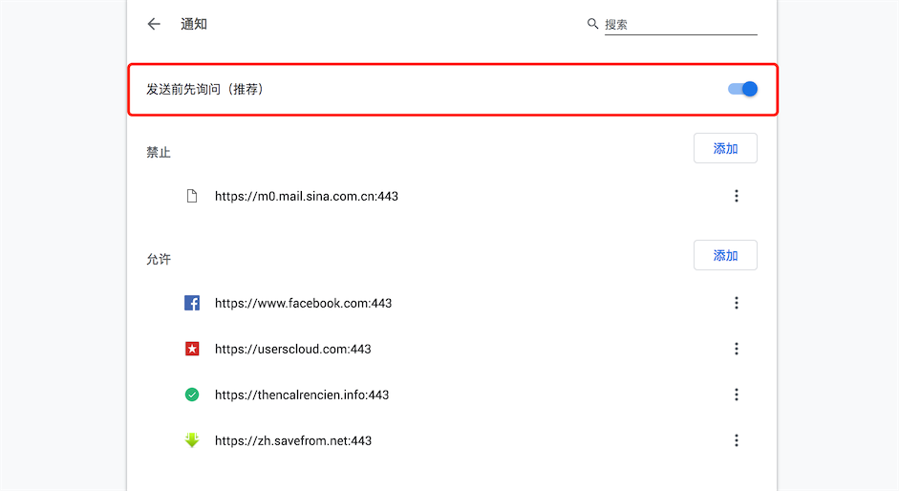The image size is (899, 491).
Task: Open more actions menu for thencalrencien.info
Action: coord(737,395)
